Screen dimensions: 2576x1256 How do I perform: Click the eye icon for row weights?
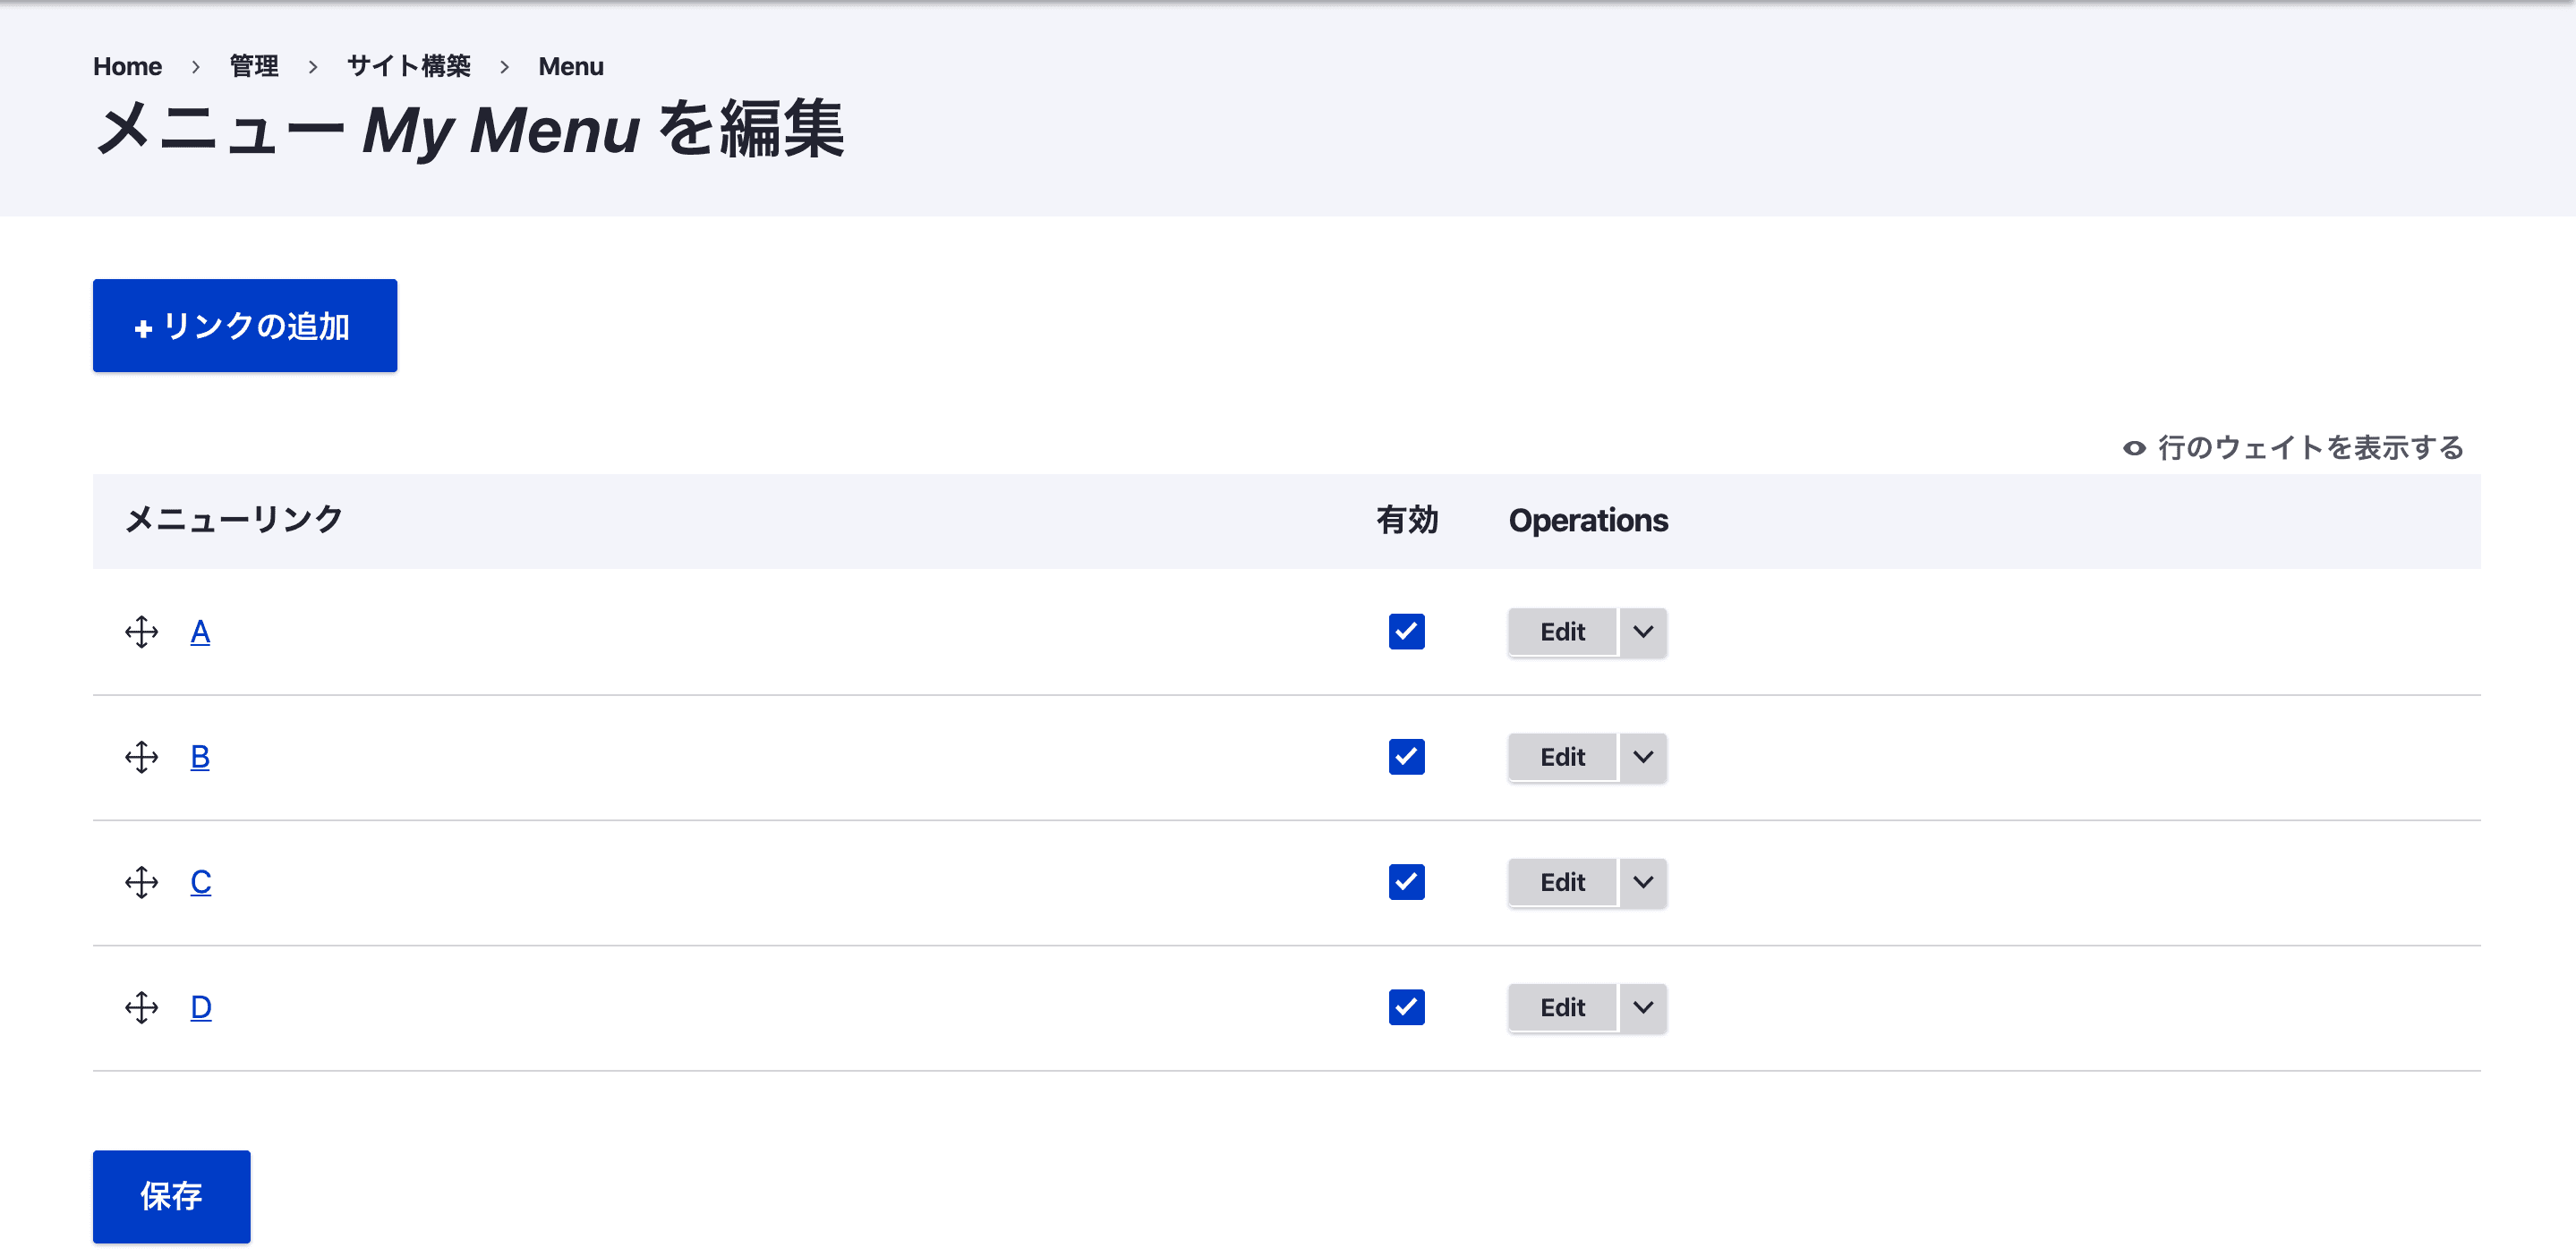[x=2134, y=447]
